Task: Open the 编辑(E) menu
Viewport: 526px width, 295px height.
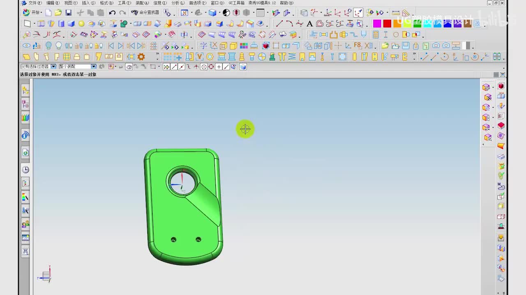Action: click(x=53, y=3)
